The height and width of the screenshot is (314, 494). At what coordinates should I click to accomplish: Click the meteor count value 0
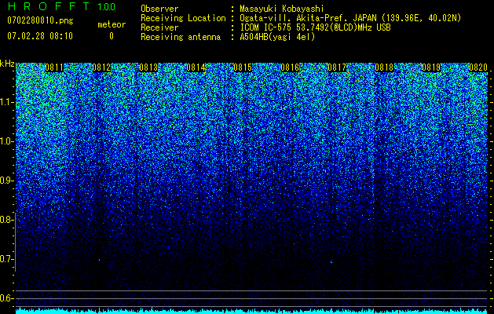tap(112, 36)
